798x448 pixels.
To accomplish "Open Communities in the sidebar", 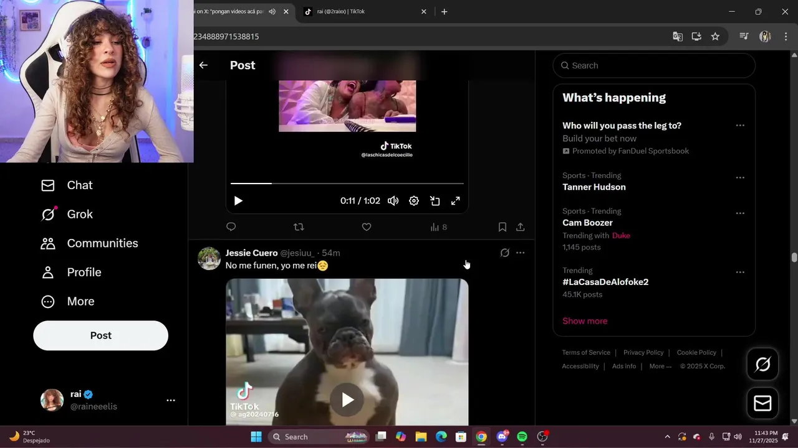I will pyautogui.click(x=89, y=243).
